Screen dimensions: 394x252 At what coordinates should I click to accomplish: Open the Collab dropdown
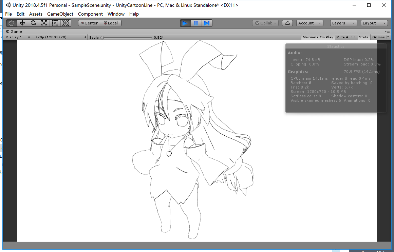click(x=265, y=23)
